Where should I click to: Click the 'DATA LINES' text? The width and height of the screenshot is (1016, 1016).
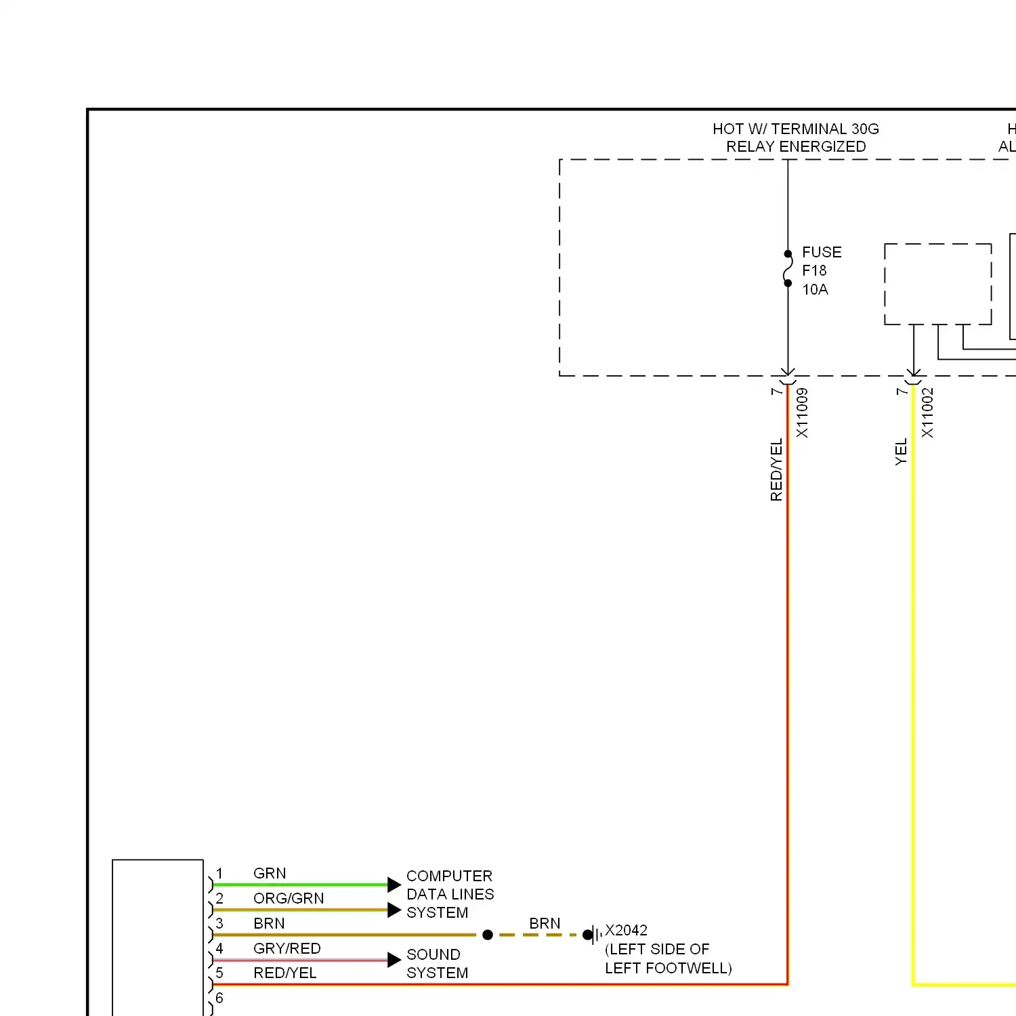450,894
